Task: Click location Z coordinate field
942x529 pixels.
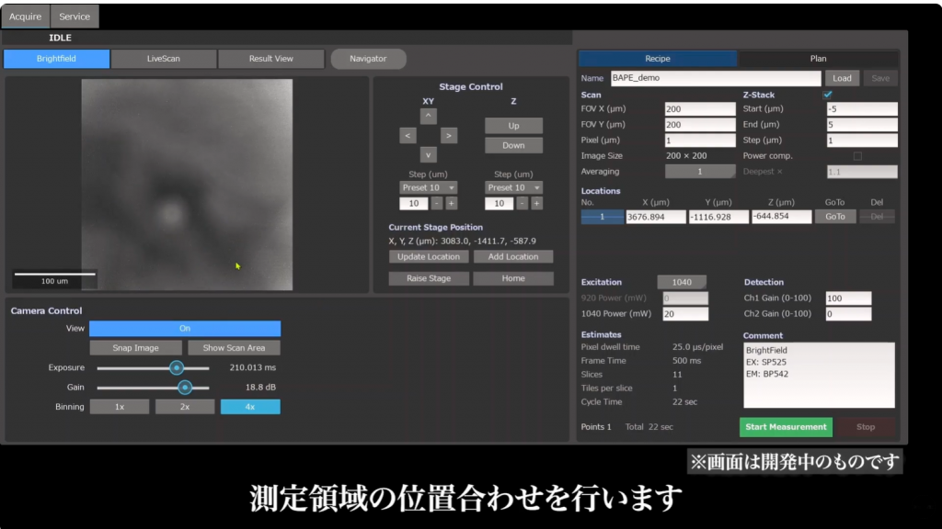Action: 782,217
